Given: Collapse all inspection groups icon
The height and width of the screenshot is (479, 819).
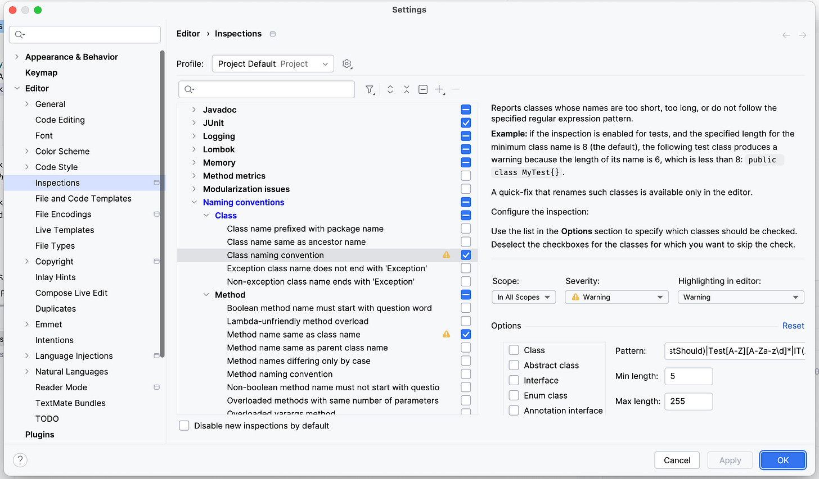Looking at the screenshot, I should pyautogui.click(x=406, y=90).
